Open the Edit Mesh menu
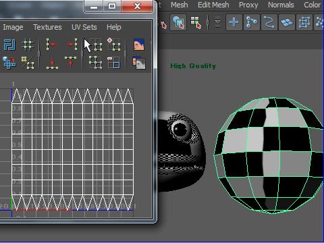324x243 pixels. point(213,5)
